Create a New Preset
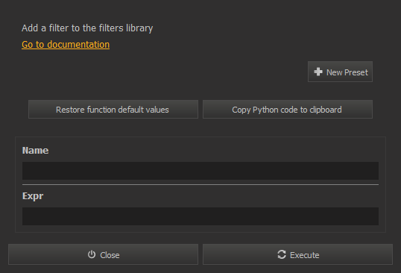This screenshot has height=273, width=401. [340, 72]
